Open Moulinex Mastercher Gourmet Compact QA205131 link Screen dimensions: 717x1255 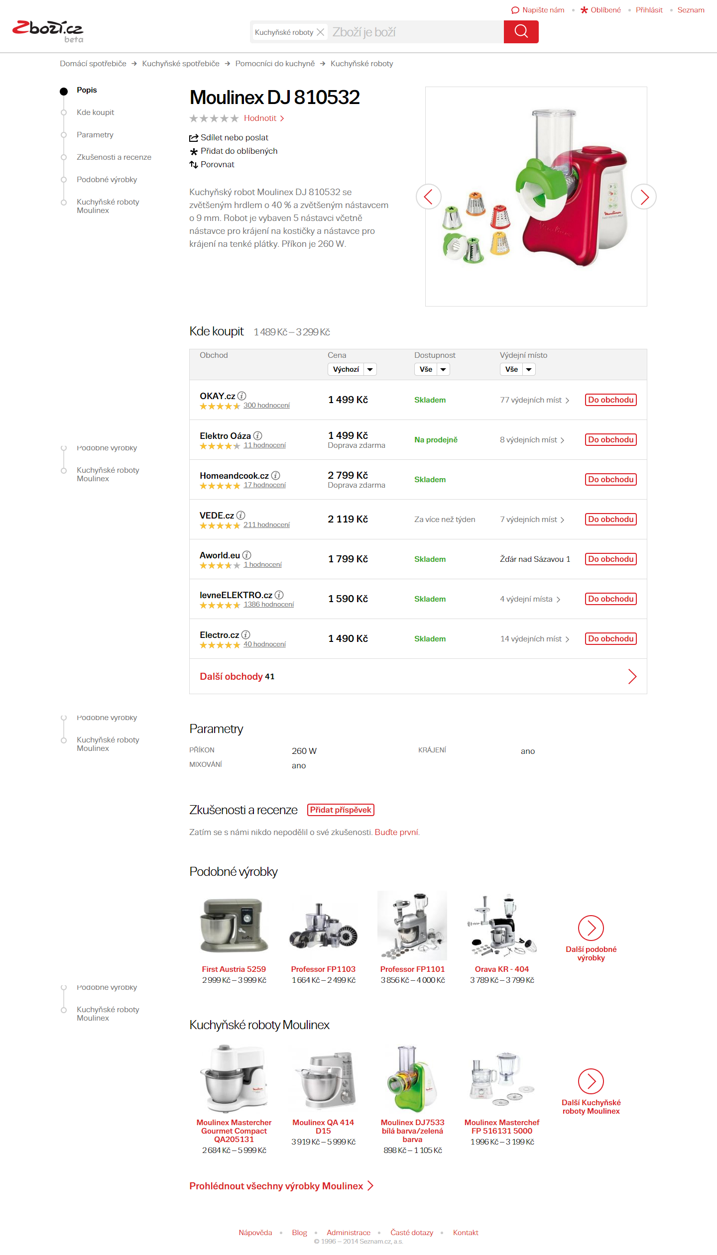(x=234, y=1131)
